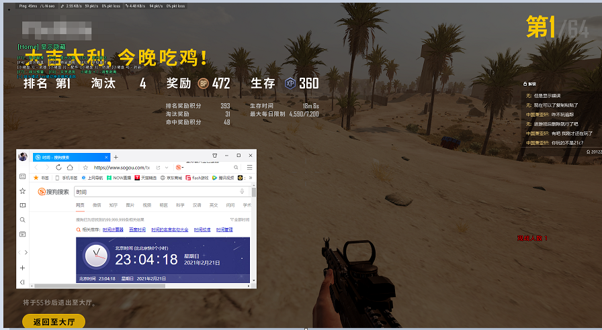The height and width of the screenshot is (330, 602).
Task: Open the 腾讯视频 bookmark
Action: click(x=223, y=178)
